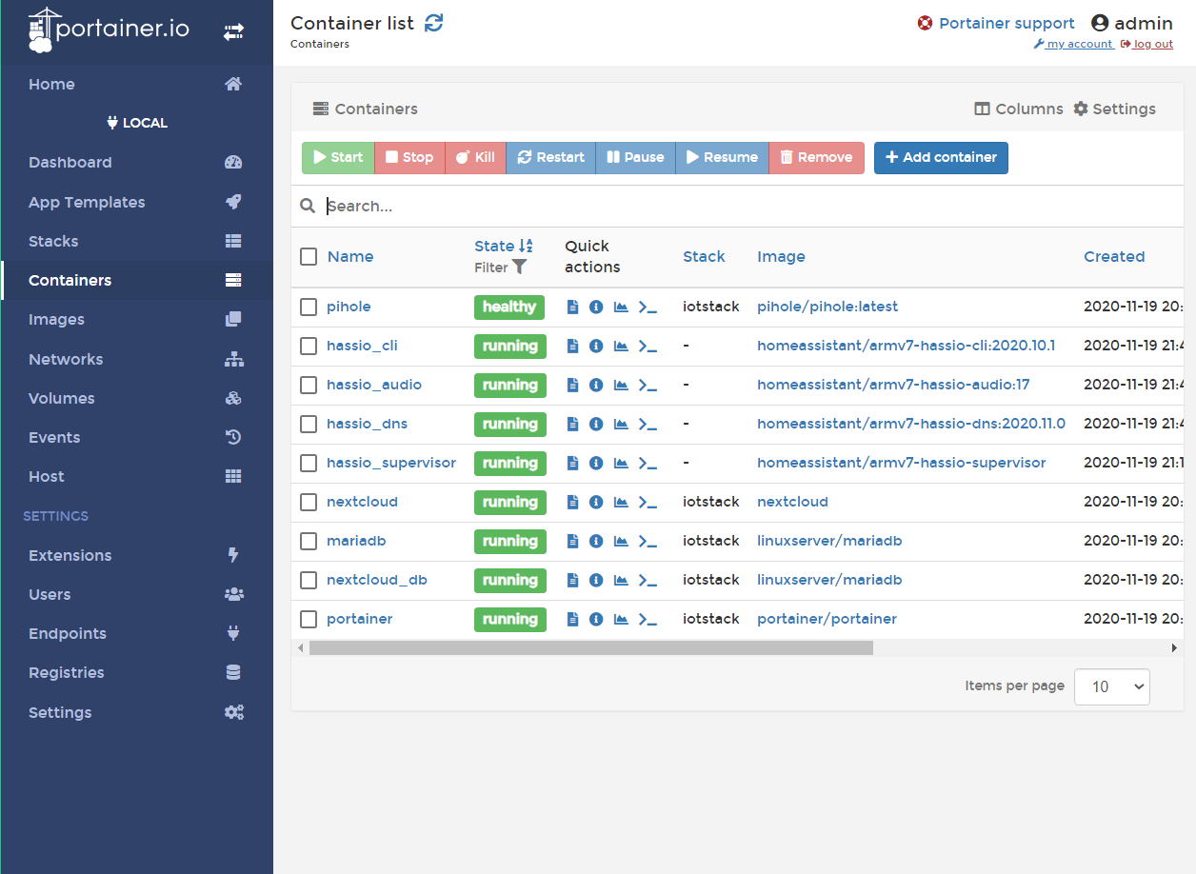Open console for hassio_cli container

[648, 346]
